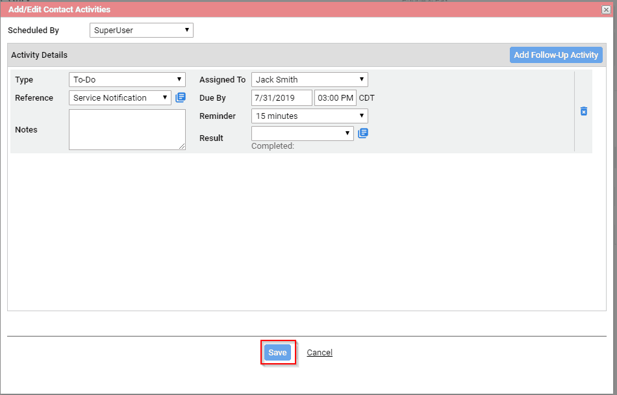Open the Scheduled By dropdown
Screen dimensions: 617x395
click(142, 31)
